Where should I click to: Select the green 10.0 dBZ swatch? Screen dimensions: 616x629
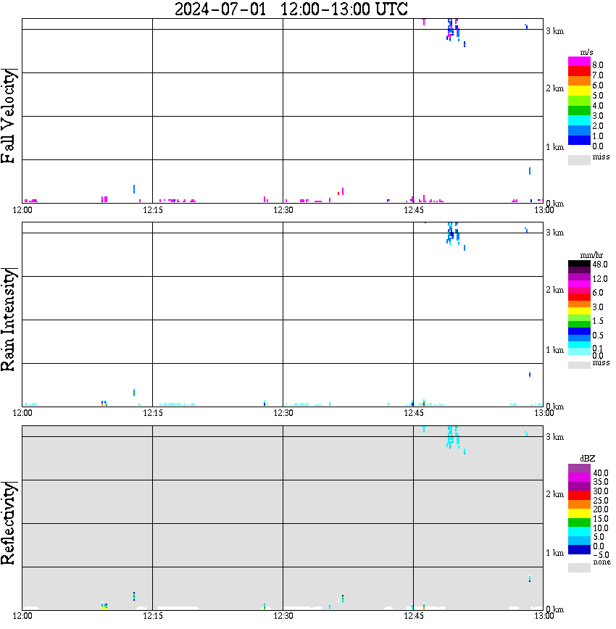(x=579, y=522)
